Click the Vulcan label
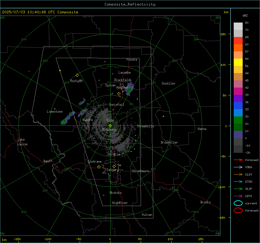The image size is (260, 243). pos(147,215)
